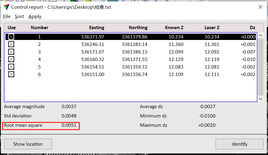Click the Laser Z column header
The height and width of the screenshot is (155, 268).
coord(212,28)
